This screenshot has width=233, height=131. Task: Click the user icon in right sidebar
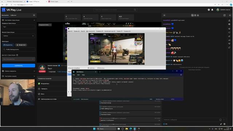229,20
